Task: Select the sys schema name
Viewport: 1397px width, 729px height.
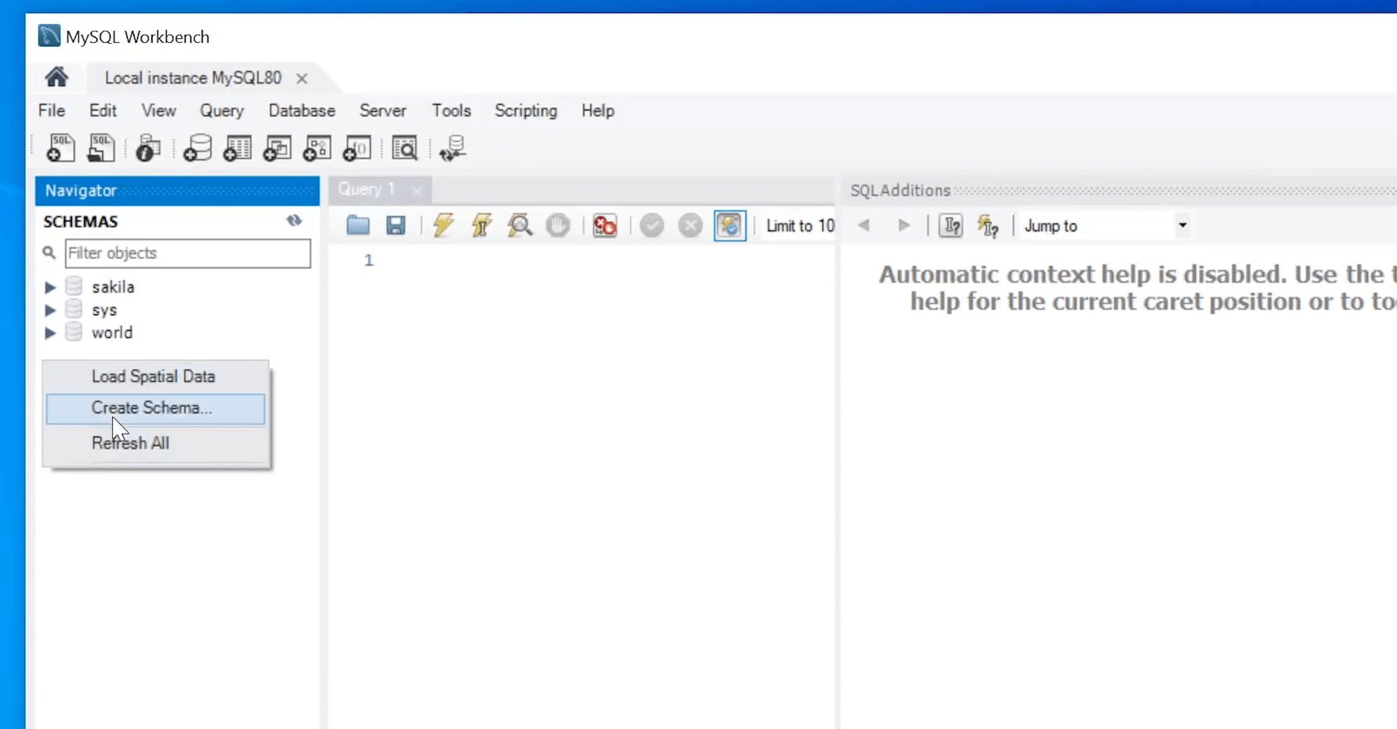Action: [x=104, y=310]
